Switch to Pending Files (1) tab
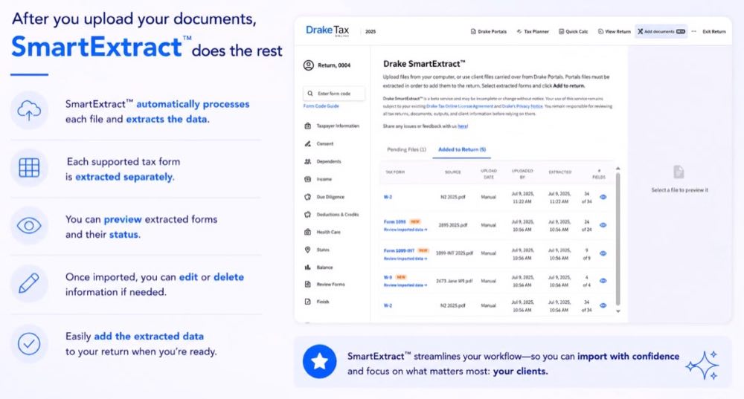This screenshot has width=744, height=399. point(407,150)
